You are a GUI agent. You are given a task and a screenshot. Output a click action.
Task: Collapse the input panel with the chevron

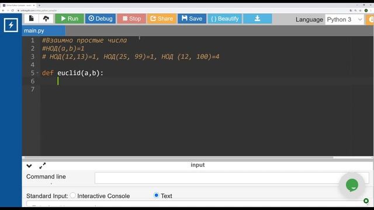[x=29, y=166]
